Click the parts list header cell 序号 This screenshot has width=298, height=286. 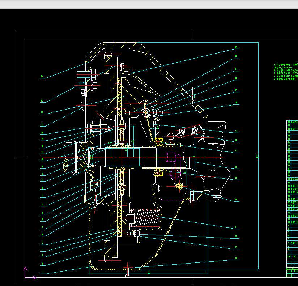289,257
